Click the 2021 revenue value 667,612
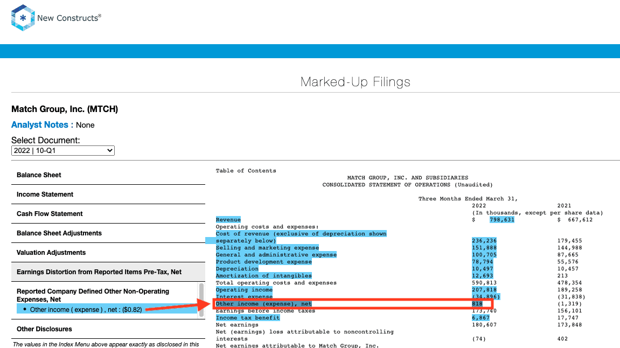 [581, 220]
